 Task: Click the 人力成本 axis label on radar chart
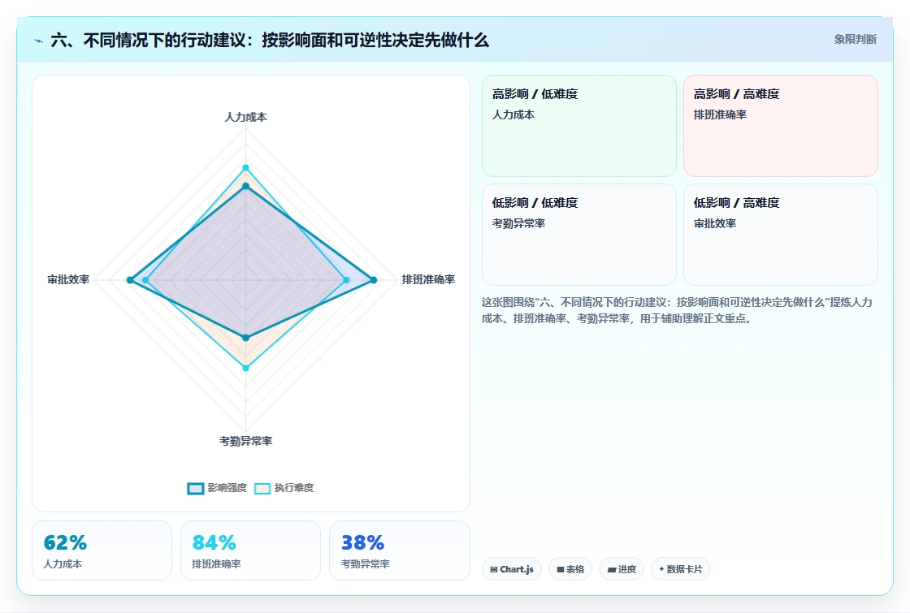pos(245,117)
